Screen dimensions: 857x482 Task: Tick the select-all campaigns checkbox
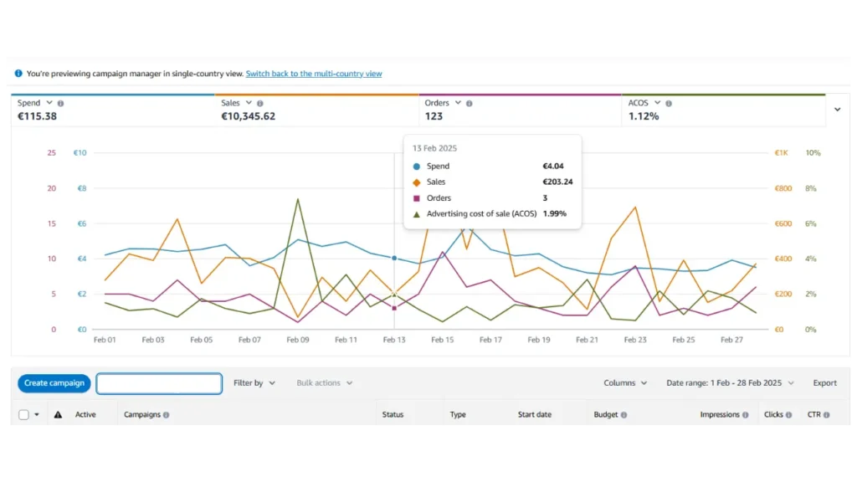click(x=23, y=415)
